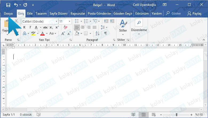Increase paragraph indent
This screenshot has width=208, height=118.
(x=112, y=21)
